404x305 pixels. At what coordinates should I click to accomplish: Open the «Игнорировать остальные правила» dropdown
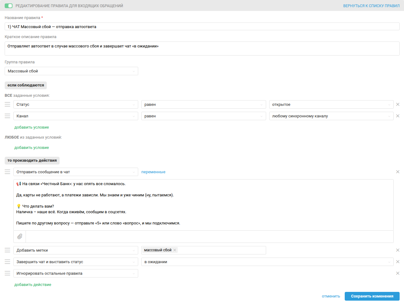76,273
